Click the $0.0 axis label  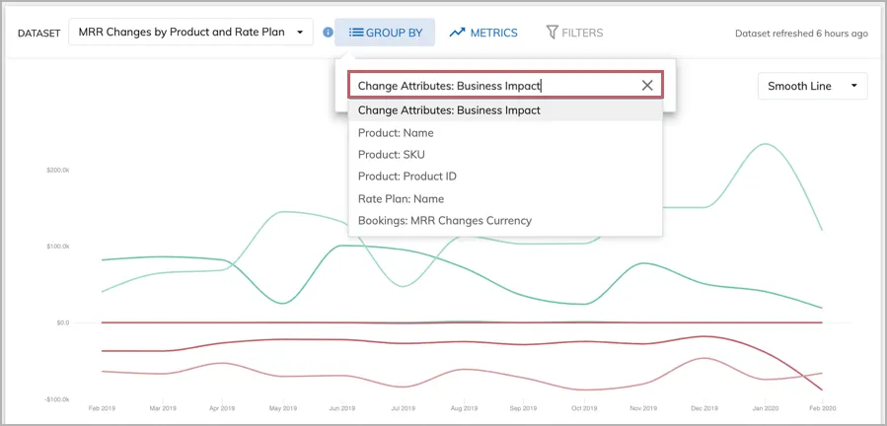pyautogui.click(x=62, y=323)
